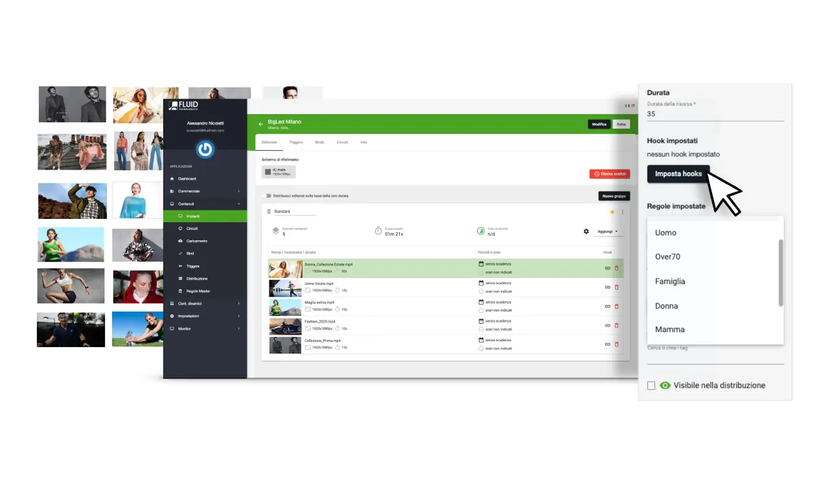
Task: Click hook link icon for Donna_Collezione Estate.mp4
Action: pyautogui.click(x=607, y=268)
